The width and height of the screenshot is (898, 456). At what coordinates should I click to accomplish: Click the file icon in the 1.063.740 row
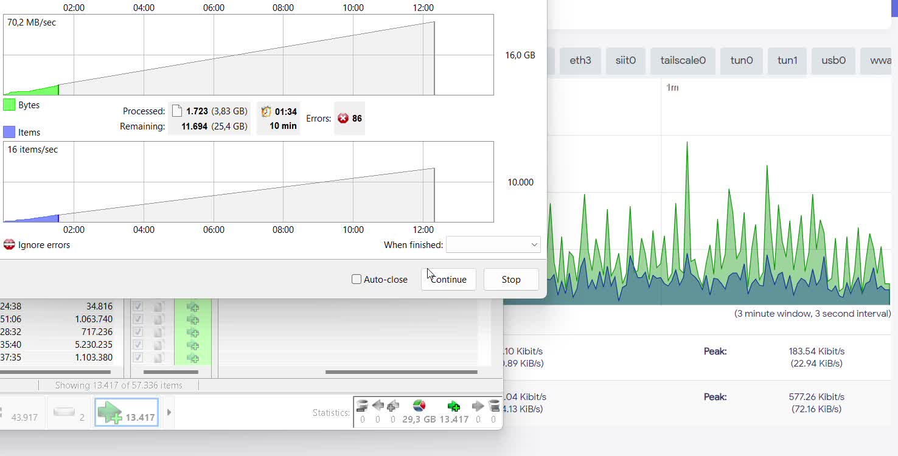pyautogui.click(x=159, y=319)
